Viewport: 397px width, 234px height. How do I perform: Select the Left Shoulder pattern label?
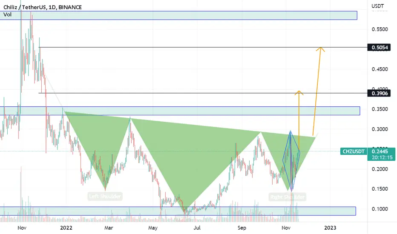105,196
